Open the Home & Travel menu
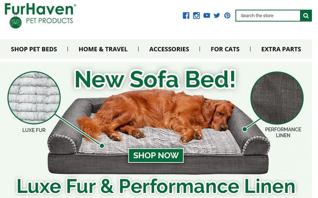The height and width of the screenshot is (198, 318). tap(103, 49)
